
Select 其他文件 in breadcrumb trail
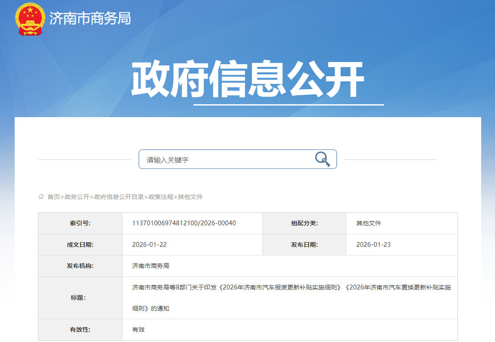[190, 197]
